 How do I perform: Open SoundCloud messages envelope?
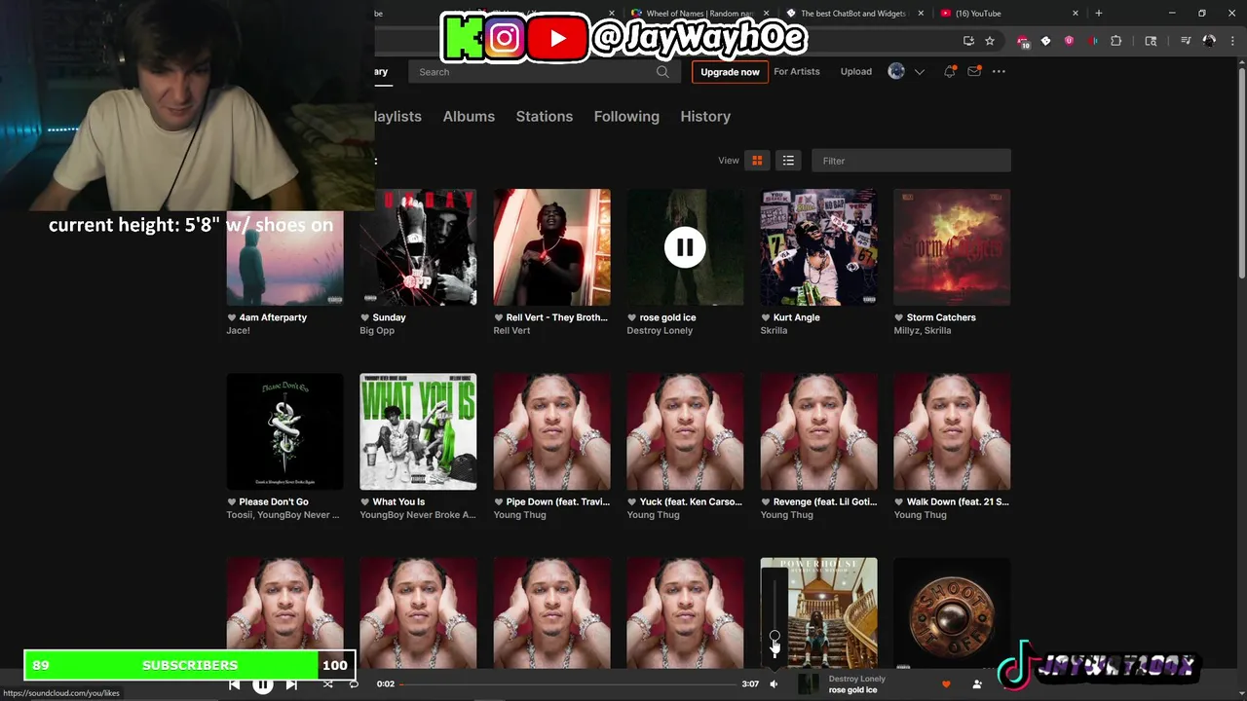973,71
